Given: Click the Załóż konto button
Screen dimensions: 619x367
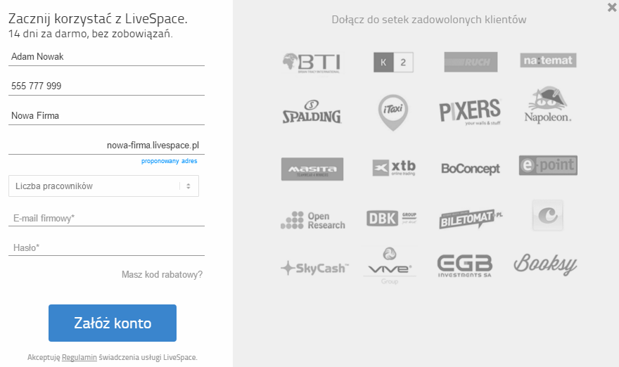Looking at the screenshot, I should pyautogui.click(x=113, y=323).
